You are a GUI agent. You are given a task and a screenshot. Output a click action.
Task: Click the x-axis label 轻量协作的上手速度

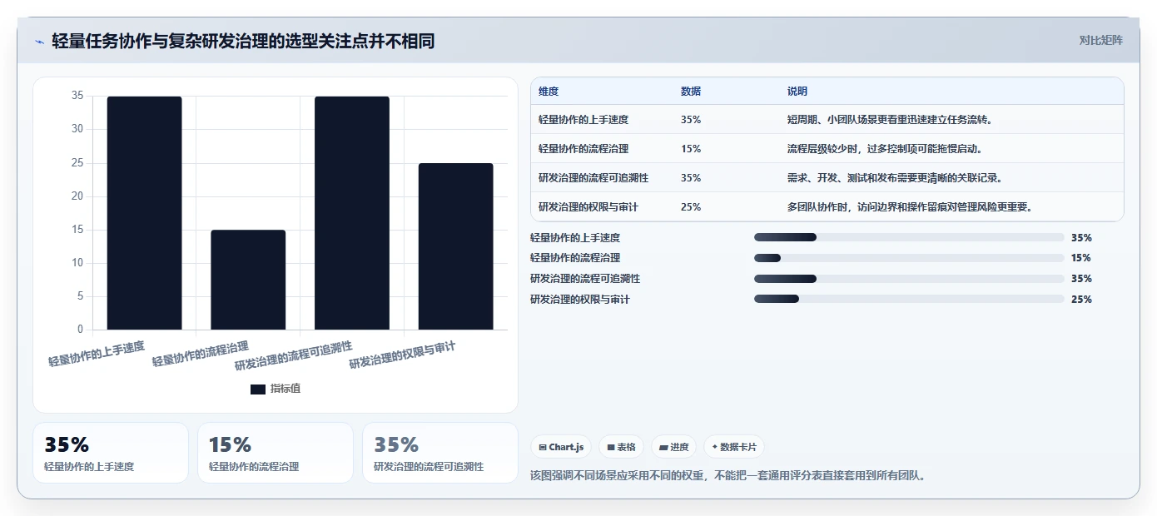pyautogui.click(x=97, y=354)
